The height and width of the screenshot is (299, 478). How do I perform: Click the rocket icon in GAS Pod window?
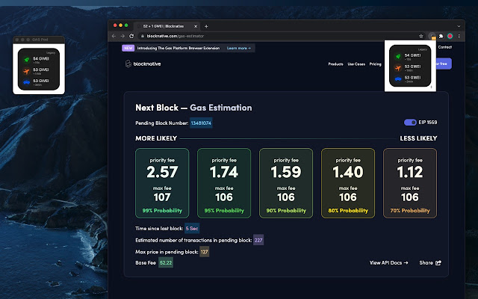coord(25,60)
